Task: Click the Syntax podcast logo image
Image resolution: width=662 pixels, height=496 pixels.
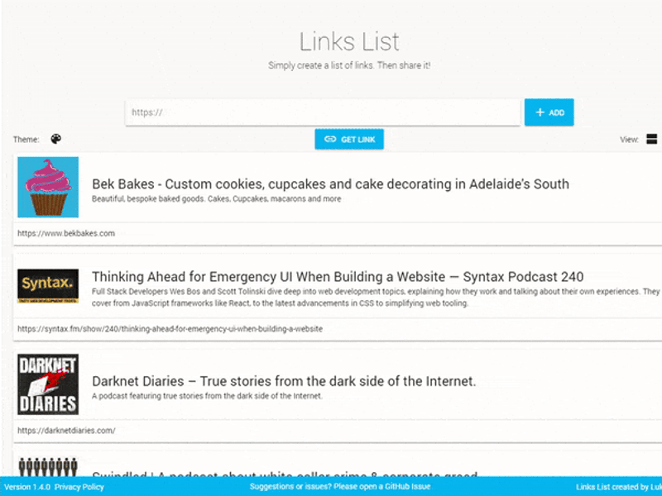Action: tap(47, 287)
